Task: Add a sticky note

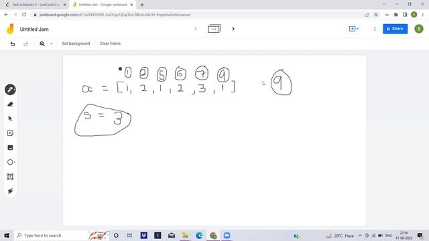Action: (10, 133)
